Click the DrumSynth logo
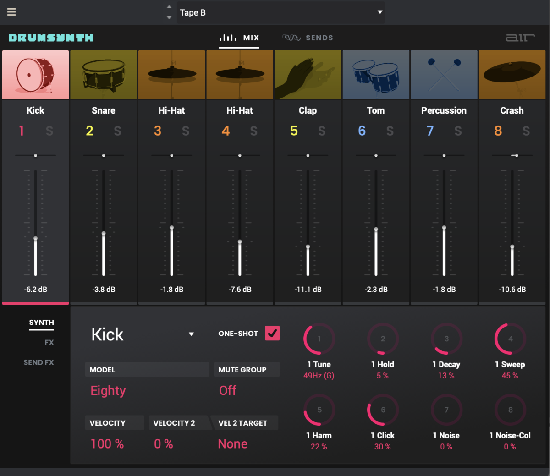The width and height of the screenshot is (550, 476). 51,38
